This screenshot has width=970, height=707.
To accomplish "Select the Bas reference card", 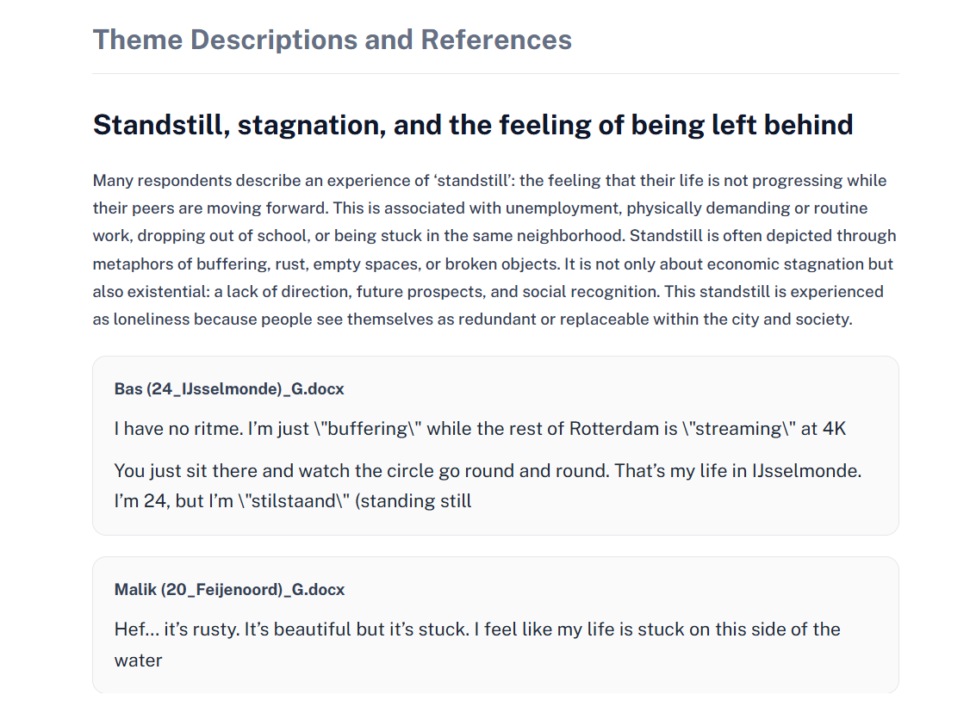I will click(495, 445).
